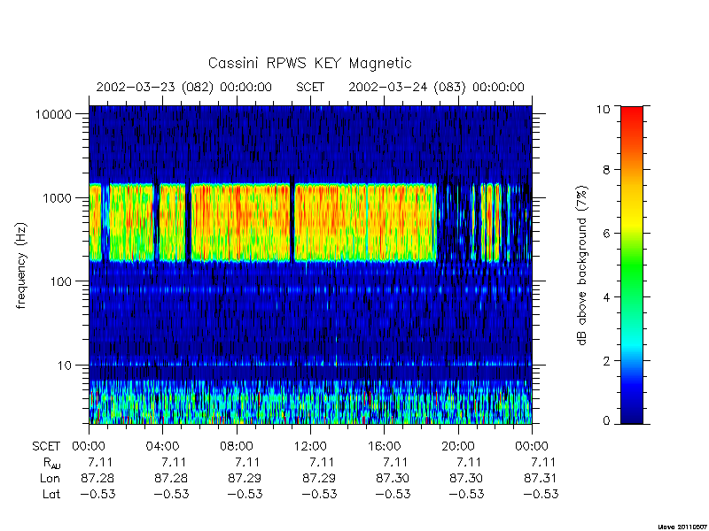Screen dimensions: 709x531
Task: Click the 20:00 SCET time tick label
Action: point(458,446)
